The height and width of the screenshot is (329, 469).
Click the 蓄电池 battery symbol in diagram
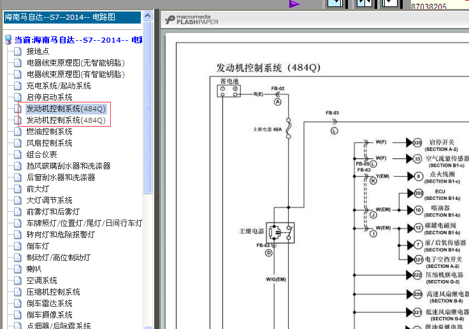tap(229, 91)
